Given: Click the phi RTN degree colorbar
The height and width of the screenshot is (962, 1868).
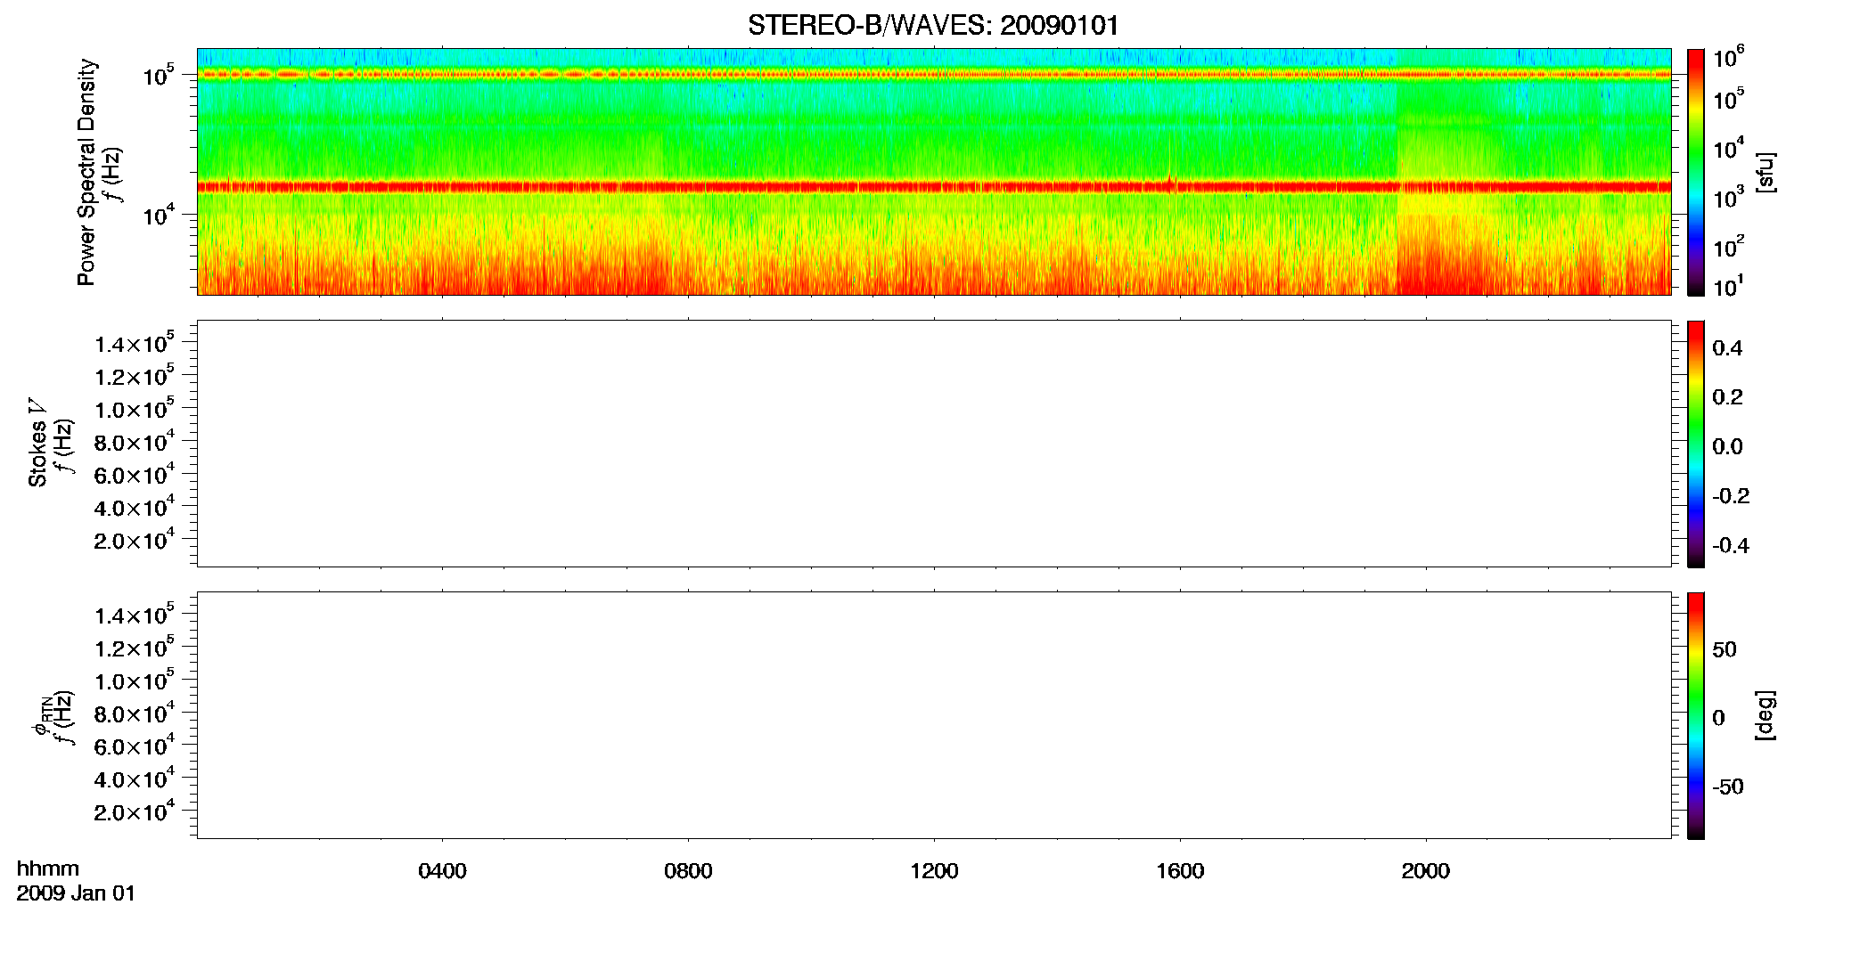Looking at the screenshot, I should coord(1696,715).
